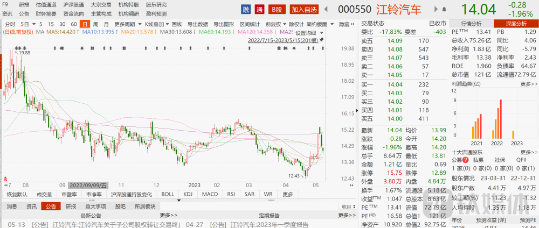Open the 设置均线 moving average dropdown
The image size is (539, 228).
pos(310,33)
